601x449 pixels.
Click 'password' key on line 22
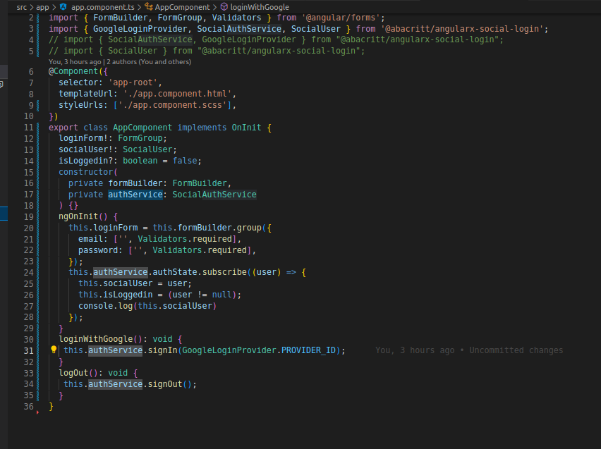(98, 250)
